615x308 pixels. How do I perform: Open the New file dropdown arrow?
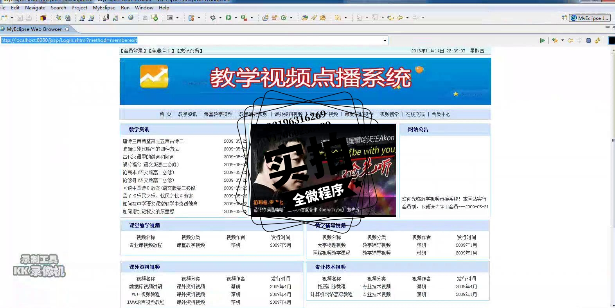click(12, 18)
